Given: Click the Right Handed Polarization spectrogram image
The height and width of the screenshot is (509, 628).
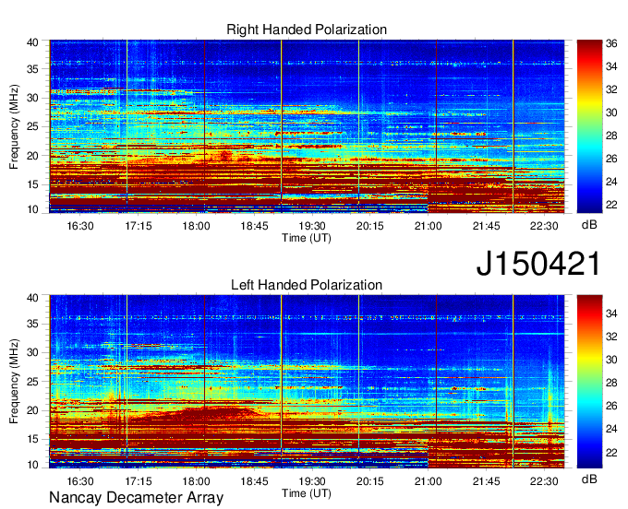Looking at the screenshot, I should coord(307,126).
